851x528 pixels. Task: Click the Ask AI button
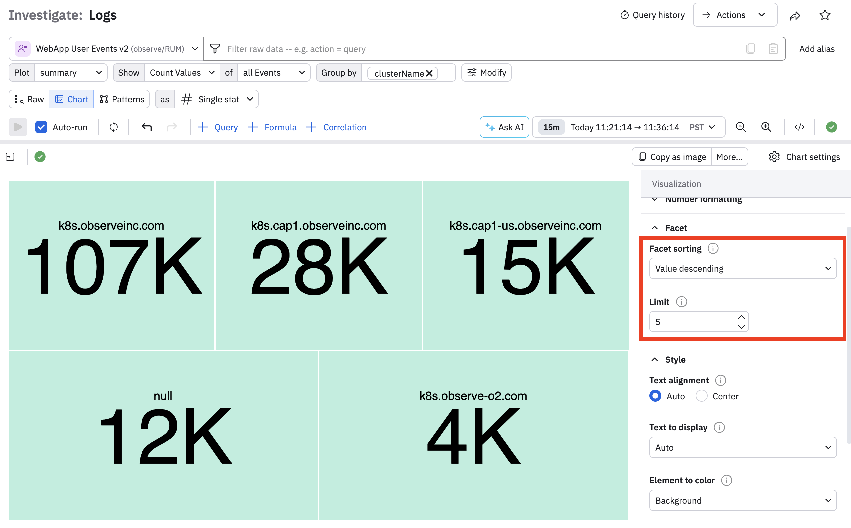pos(504,127)
